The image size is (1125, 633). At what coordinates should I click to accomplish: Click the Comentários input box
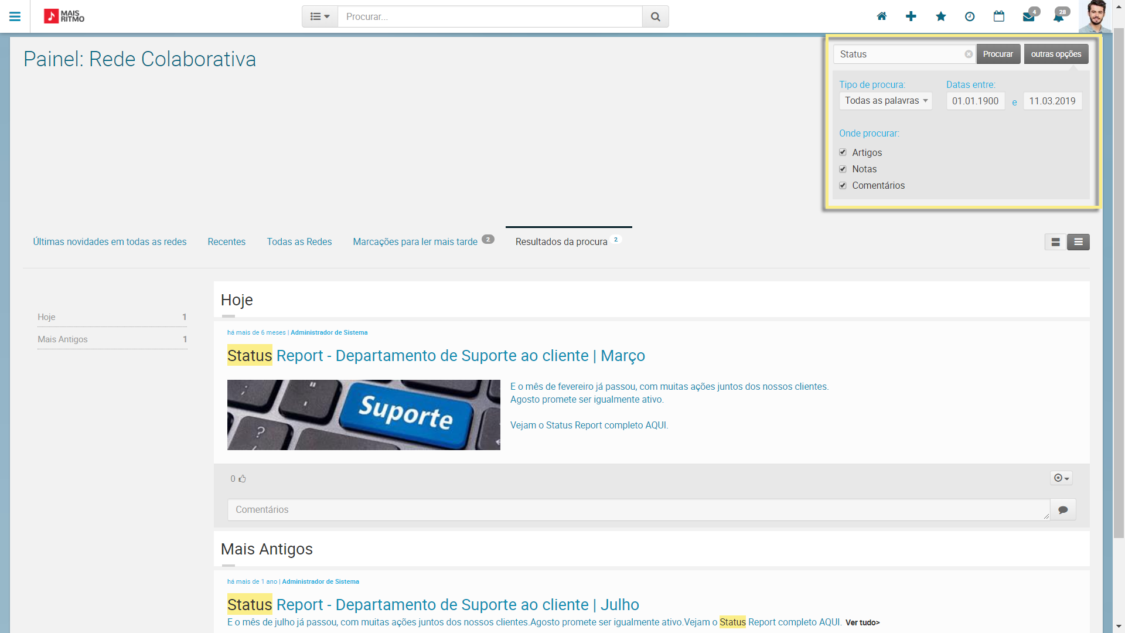click(x=639, y=509)
